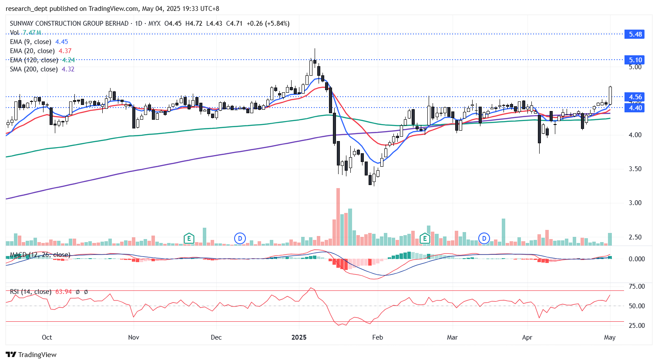The height and width of the screenshot is (364, 658).
Task: Click the EMA (120, close) legend entry
Action: coord(42,60)
